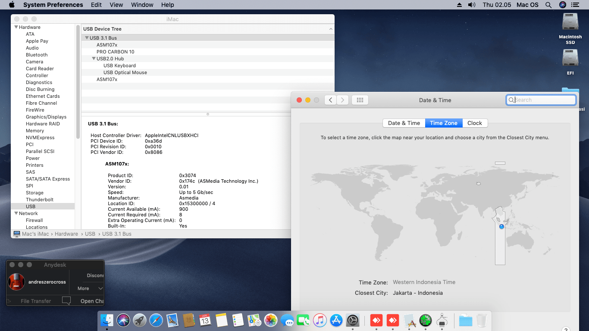Launch Safari from the dock

pyautogui.click(x=156, y=320)
